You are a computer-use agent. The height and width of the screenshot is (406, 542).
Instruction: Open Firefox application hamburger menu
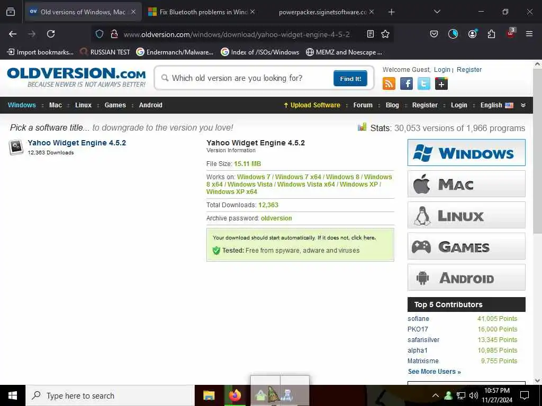[529, 34]
